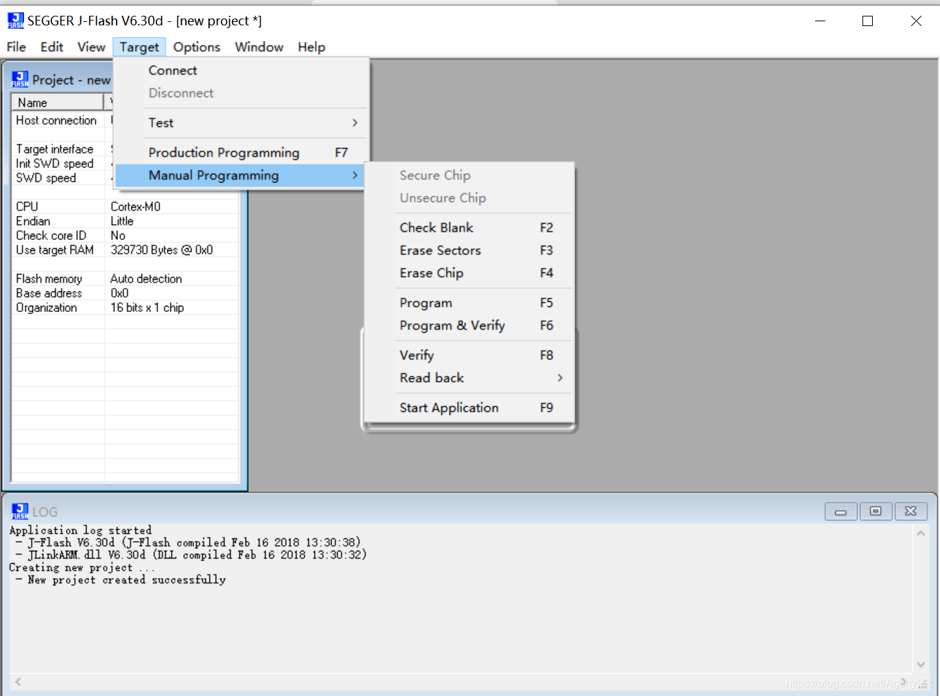Click the J-Flash app icon in title bar
The height and width of the screenshot is (696, 940).
[16, 21]
